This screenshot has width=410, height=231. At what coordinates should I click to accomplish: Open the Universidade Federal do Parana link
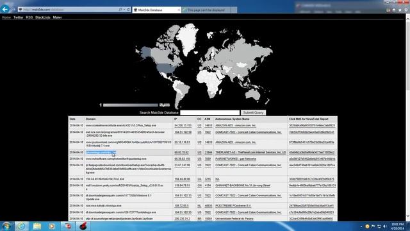point(234,218)
